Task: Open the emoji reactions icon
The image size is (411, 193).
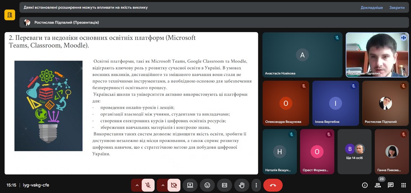Action: pyautogui.click(x=207, y=185)
